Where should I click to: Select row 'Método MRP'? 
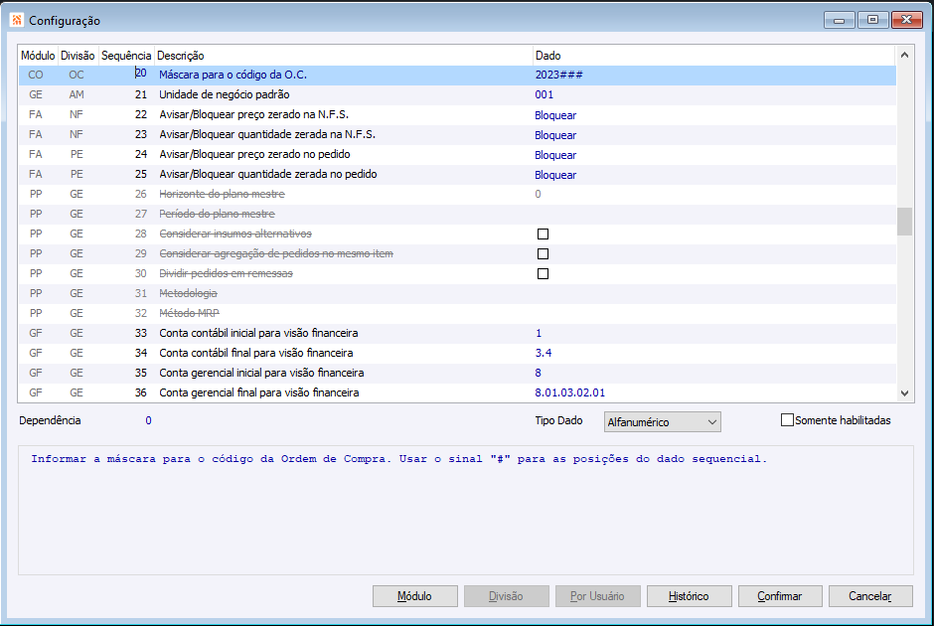pos(457,313)
